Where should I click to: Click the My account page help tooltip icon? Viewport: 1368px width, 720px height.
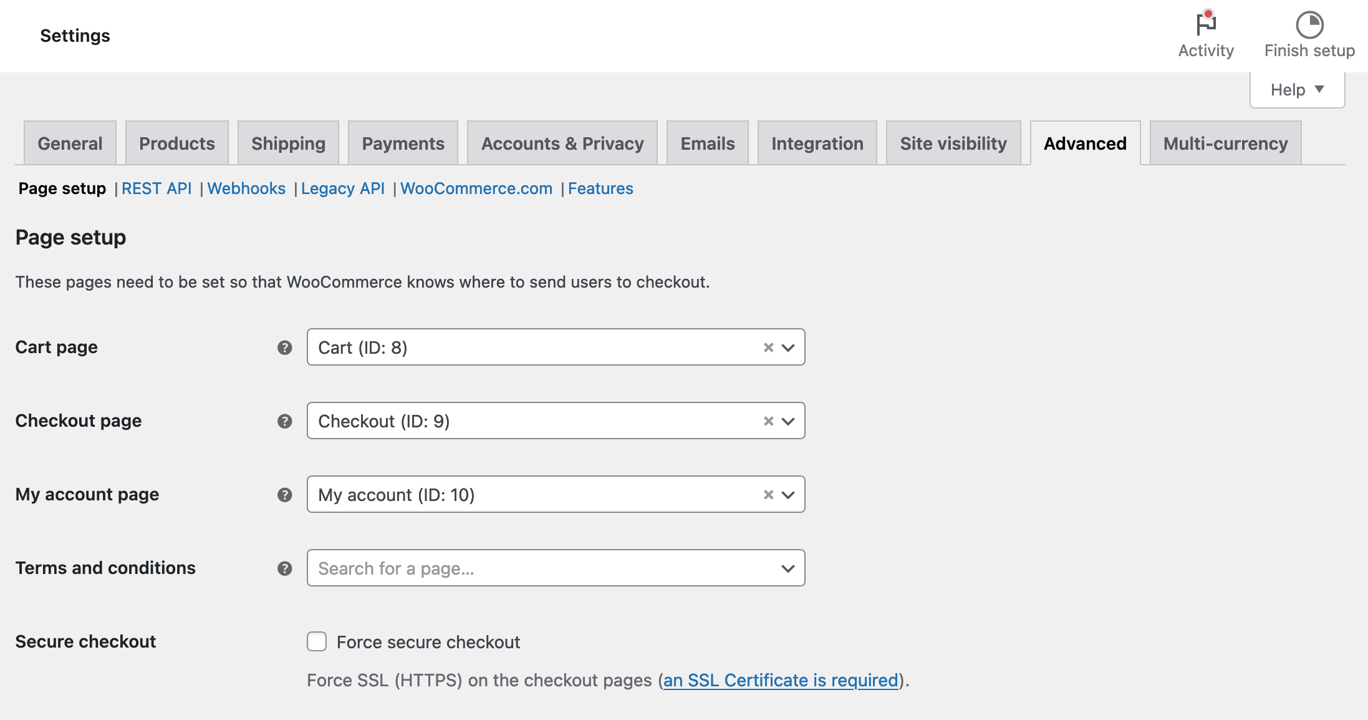coord(285,495)
